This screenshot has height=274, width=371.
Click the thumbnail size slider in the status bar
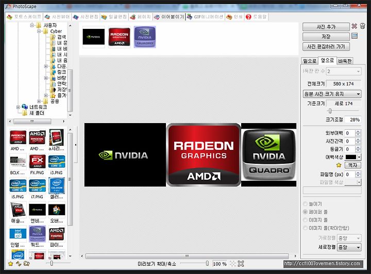pyautogui.click(x=52, y=263)
